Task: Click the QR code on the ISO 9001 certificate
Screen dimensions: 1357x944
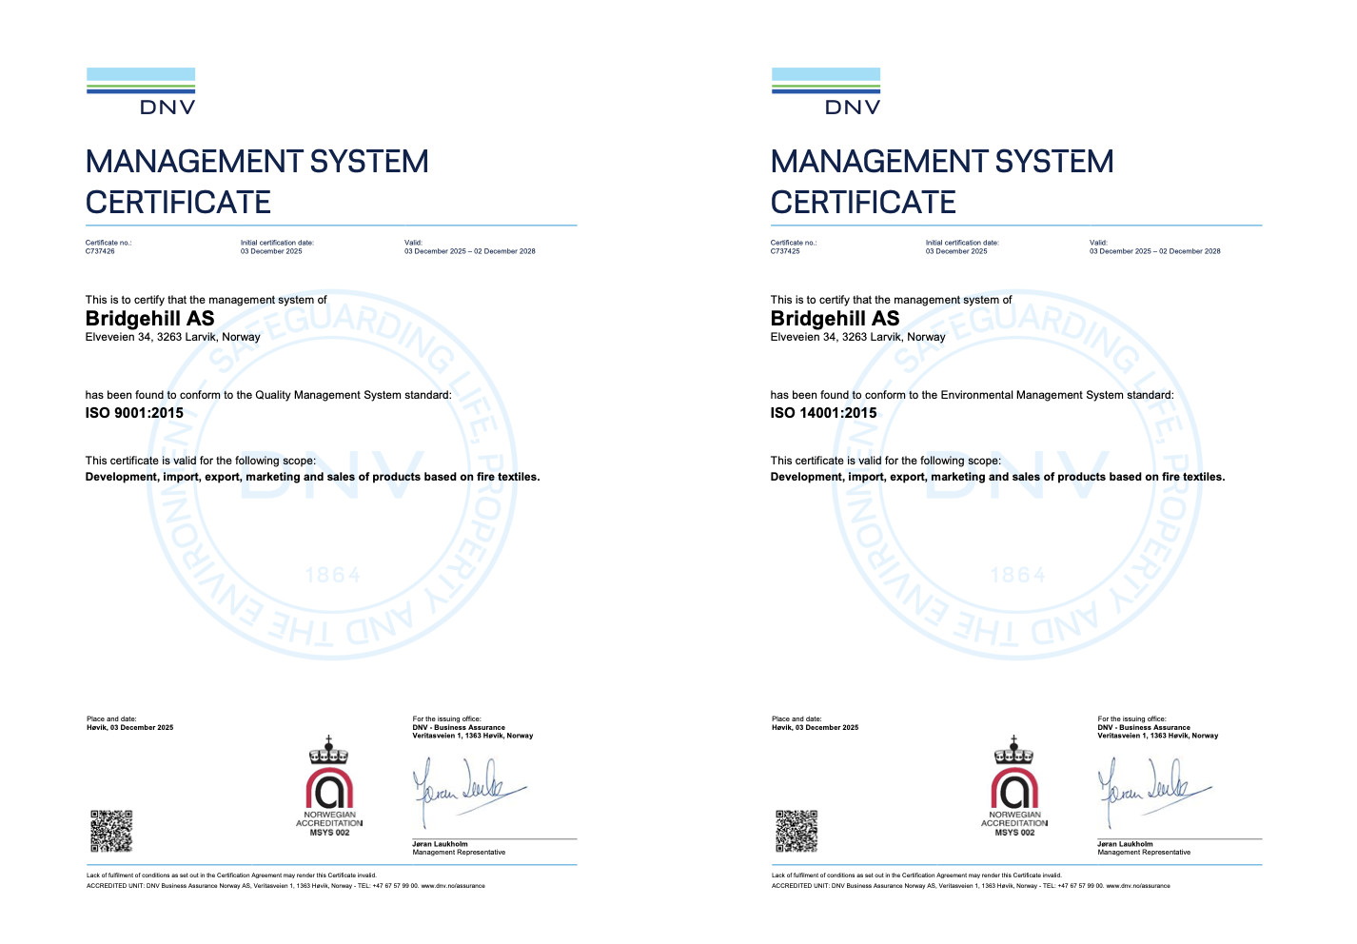Action: 111,831
